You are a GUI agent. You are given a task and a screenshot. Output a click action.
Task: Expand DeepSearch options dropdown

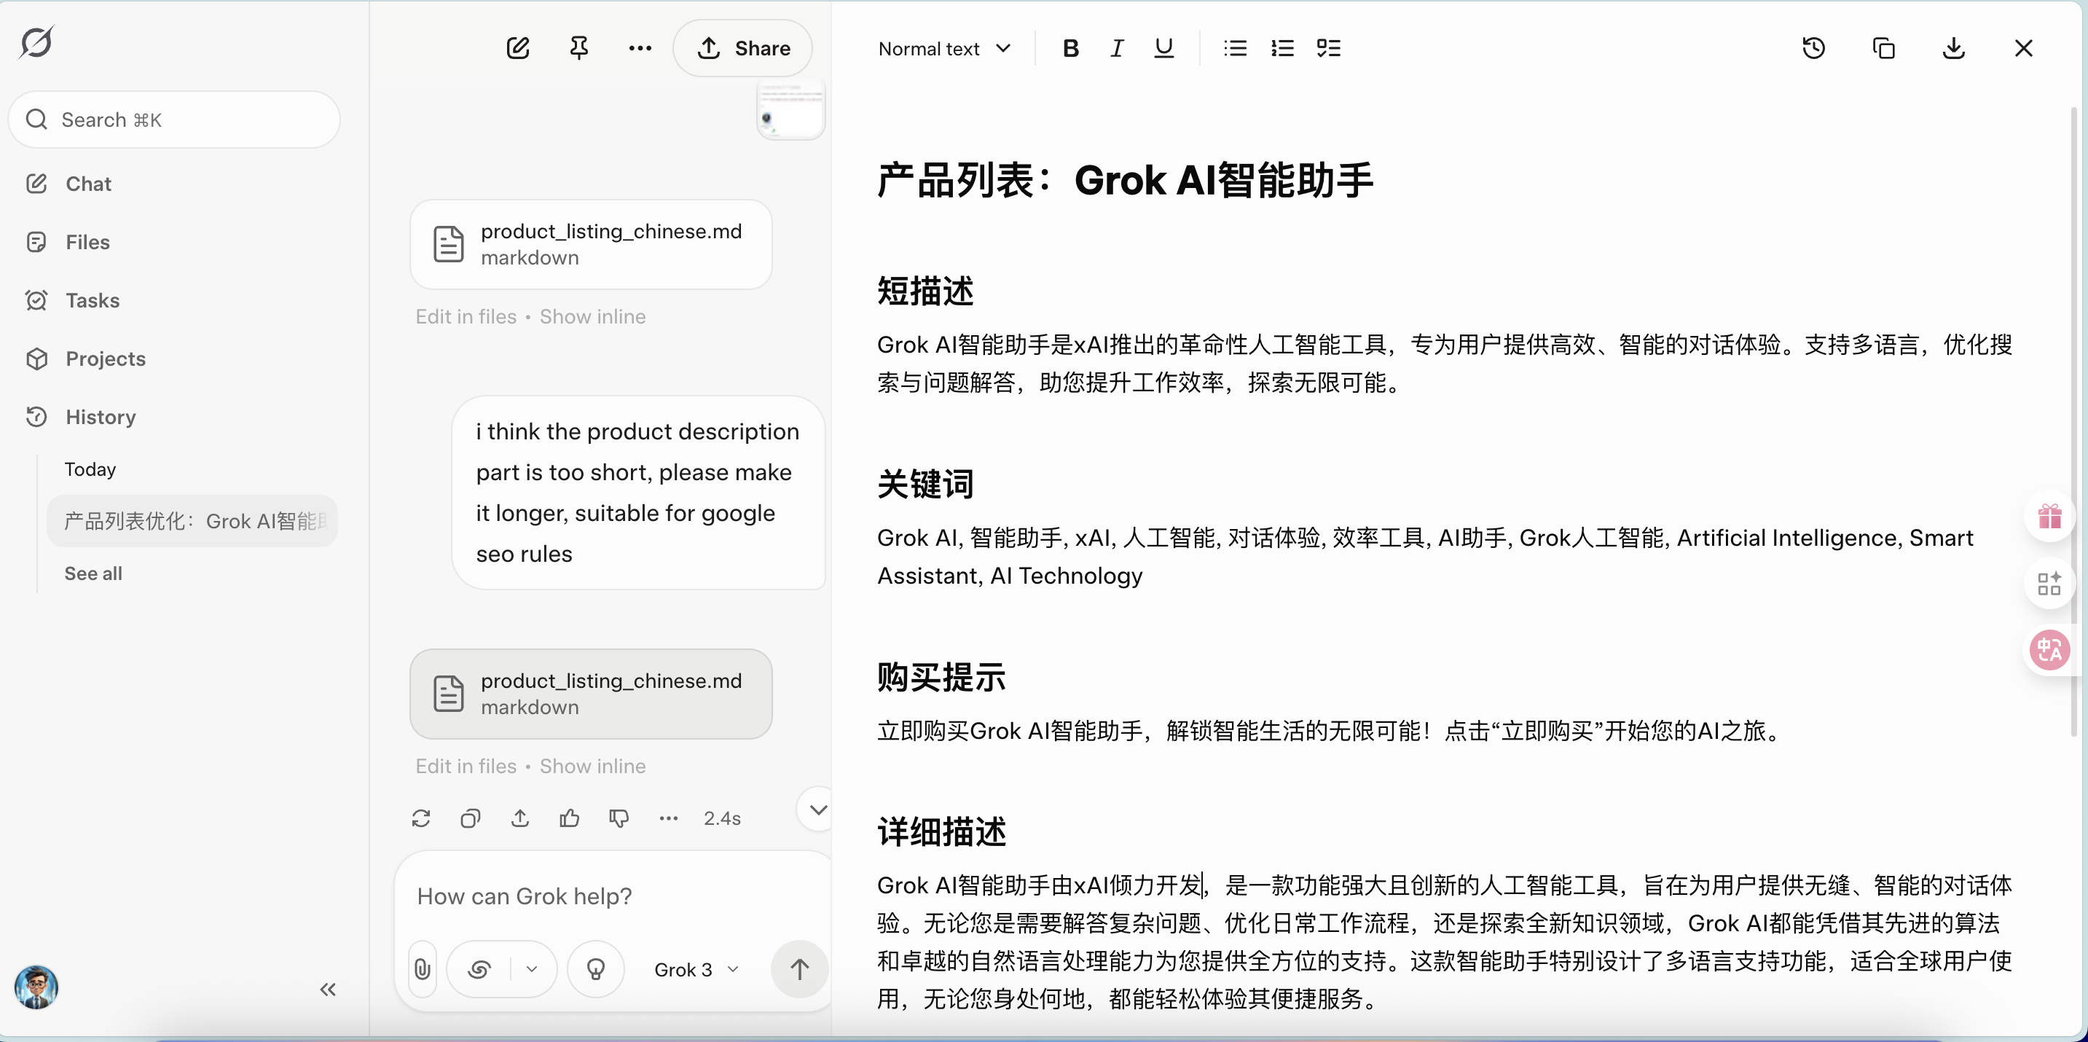click(x=532, y=970)
